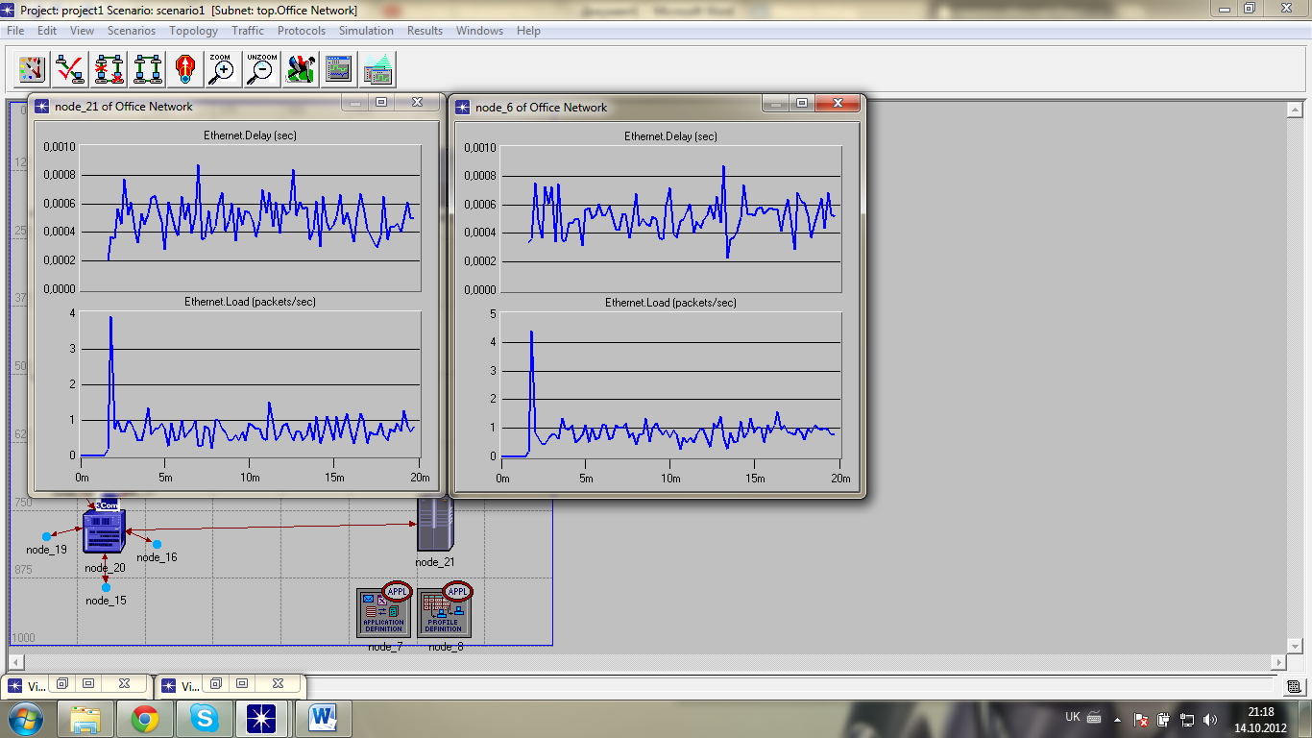
Task: Open Google Chrome from the taskbar
Action: click(x=145, y=718)
